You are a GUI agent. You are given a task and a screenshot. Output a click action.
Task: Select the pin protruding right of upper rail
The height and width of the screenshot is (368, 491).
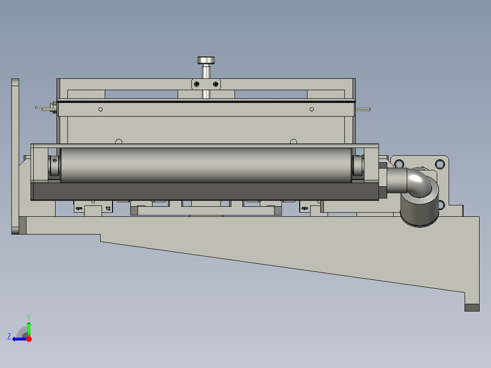363,109
